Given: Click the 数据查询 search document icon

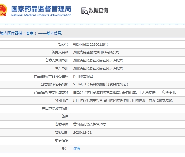Looking at the screenshot, I should tap(85, 11).
